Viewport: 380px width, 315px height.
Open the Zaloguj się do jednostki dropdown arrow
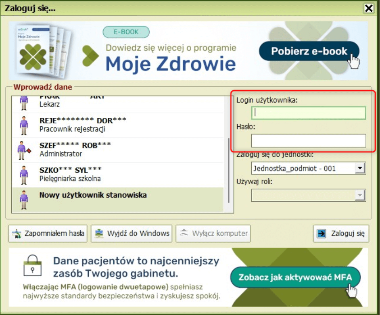(360, 168)
